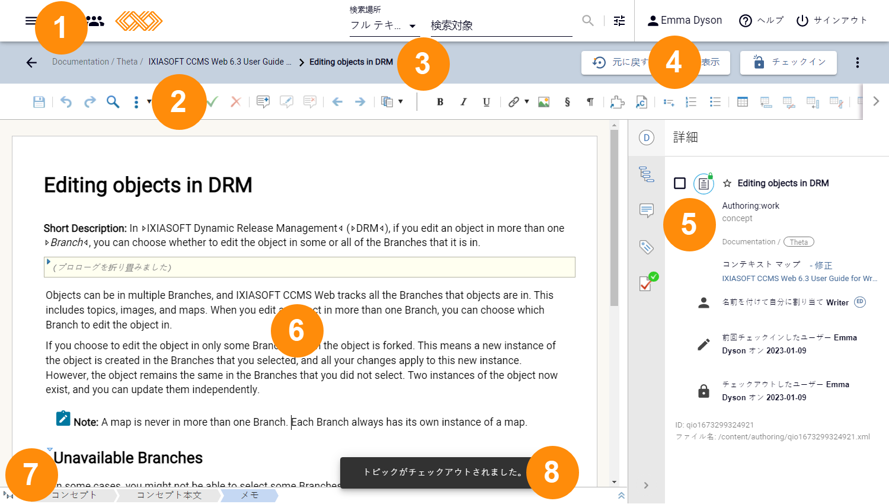Screen dimensions: 889x504
Task: Open the topic three-dot more menu
Action: click(x=858, y=62)
